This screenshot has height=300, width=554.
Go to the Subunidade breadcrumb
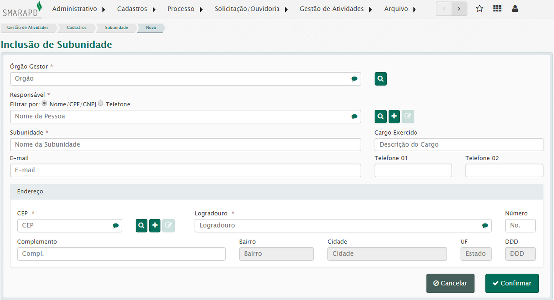point(116,28)
